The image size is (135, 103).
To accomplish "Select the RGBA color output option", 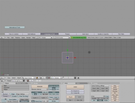I will 106,100.
